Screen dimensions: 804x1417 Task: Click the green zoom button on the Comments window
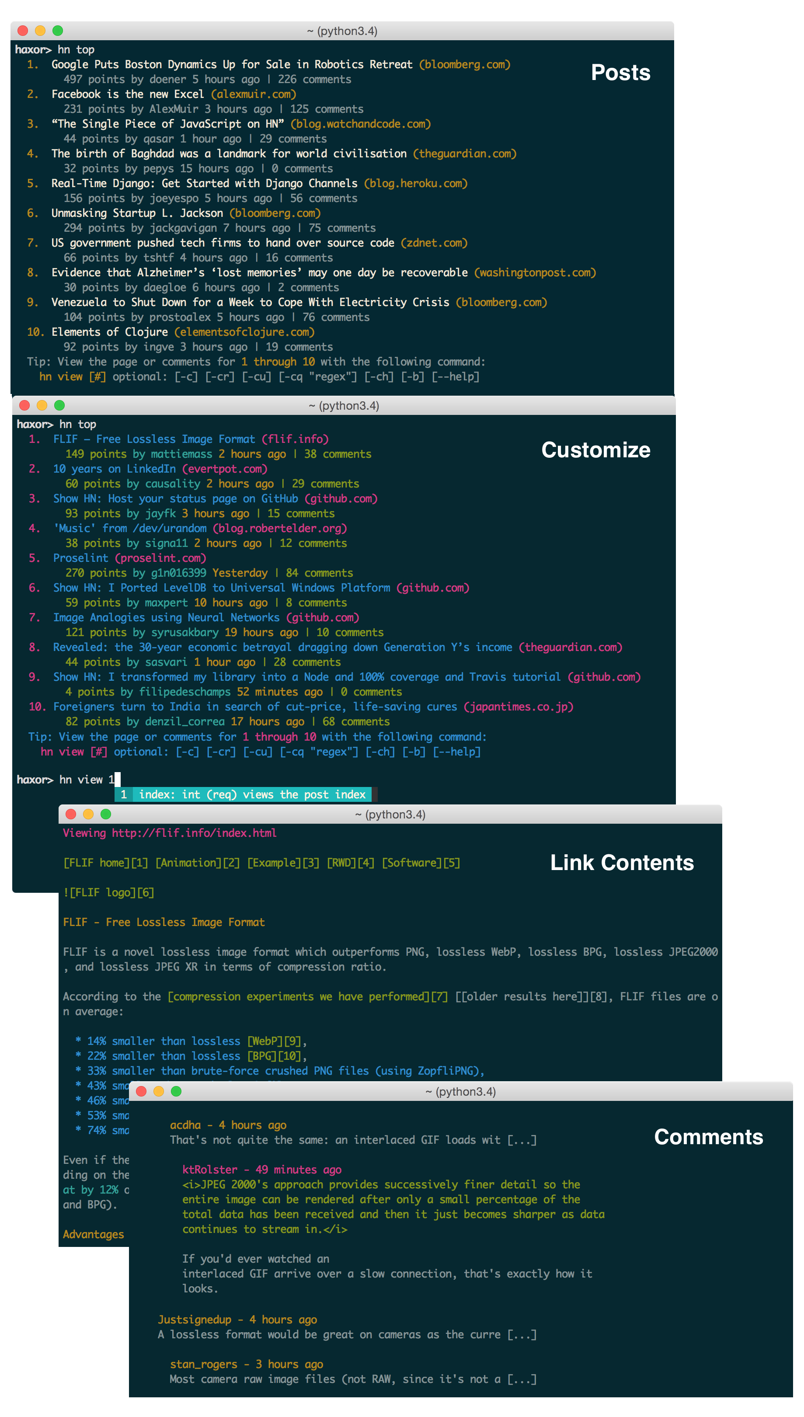(x=177, y=1091)
